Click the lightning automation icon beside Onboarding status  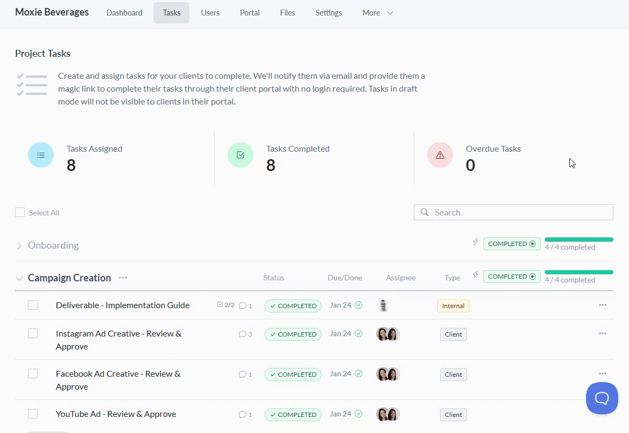[475, 242]
